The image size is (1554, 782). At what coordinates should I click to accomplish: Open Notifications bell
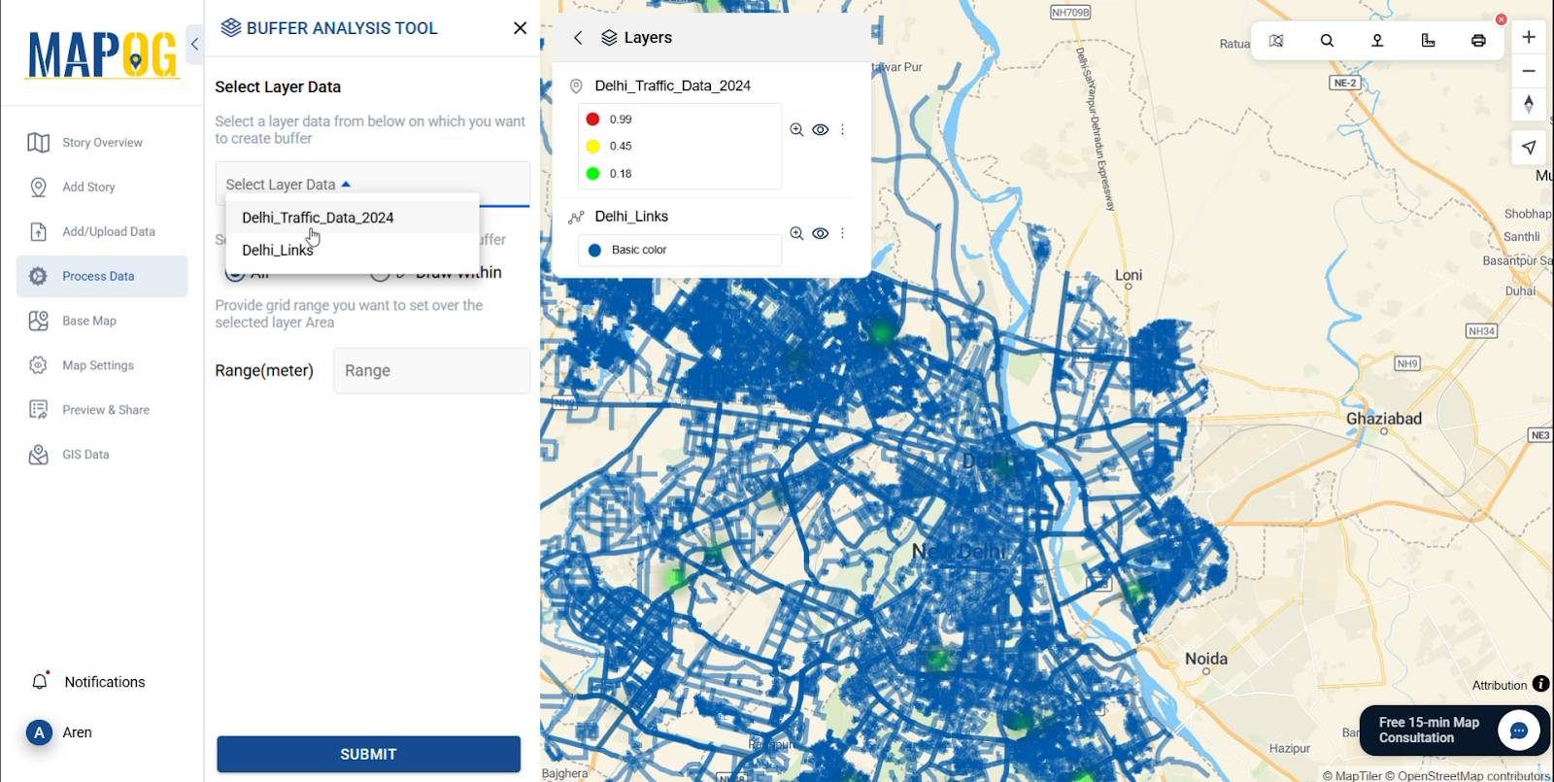40,682
